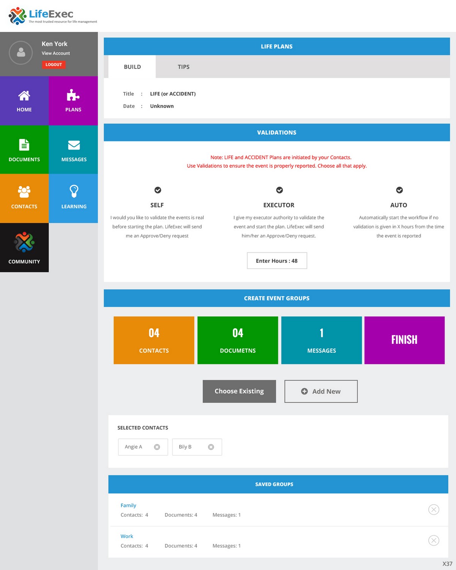456x570 pixels.
Task: Click the Angie A contact chip
Action: point(143,447)
